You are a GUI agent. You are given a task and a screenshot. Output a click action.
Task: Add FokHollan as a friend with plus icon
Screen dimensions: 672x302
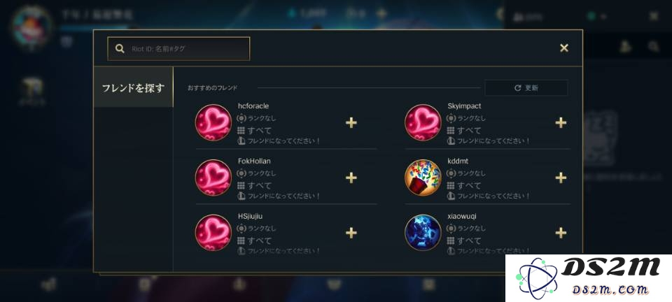[351, 178]
